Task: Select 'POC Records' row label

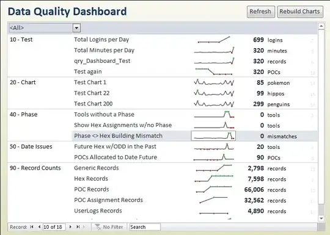Action: [92, 189]
